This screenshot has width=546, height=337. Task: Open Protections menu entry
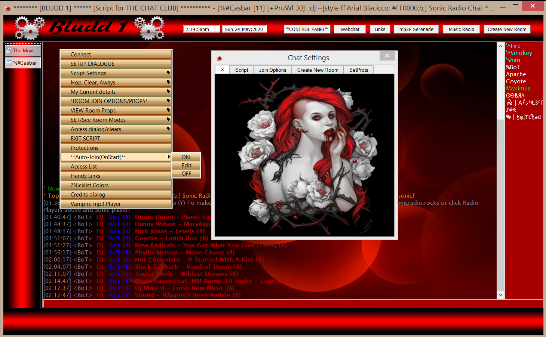click(x=116, y=148)
